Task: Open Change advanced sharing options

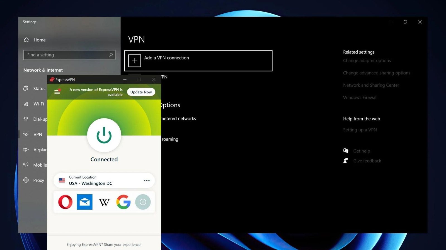Action: (377, 73)
